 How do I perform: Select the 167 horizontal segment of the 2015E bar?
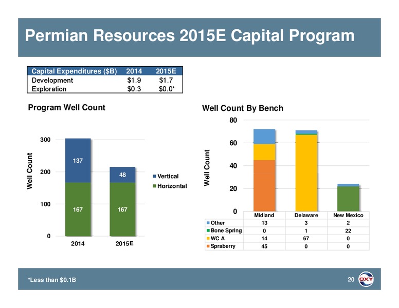coord(122,209)
